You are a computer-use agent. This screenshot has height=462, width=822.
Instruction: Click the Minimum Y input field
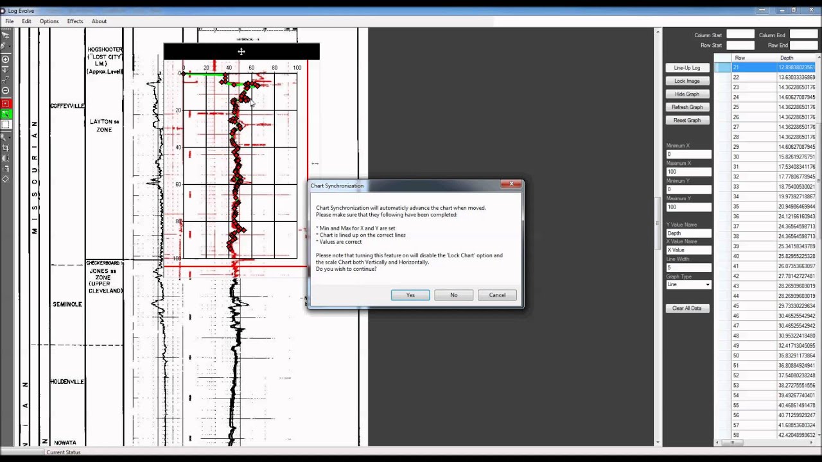click(688, 189)
